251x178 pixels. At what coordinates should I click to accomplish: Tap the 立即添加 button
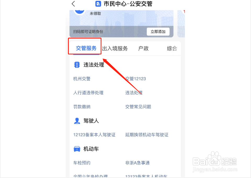(x=158, y=32)
